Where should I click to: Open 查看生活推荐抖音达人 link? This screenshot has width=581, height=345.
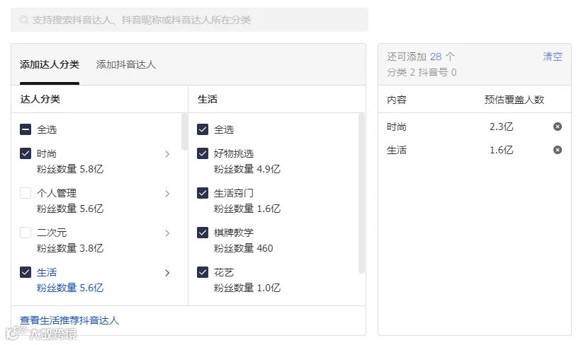tap(69, 320)
